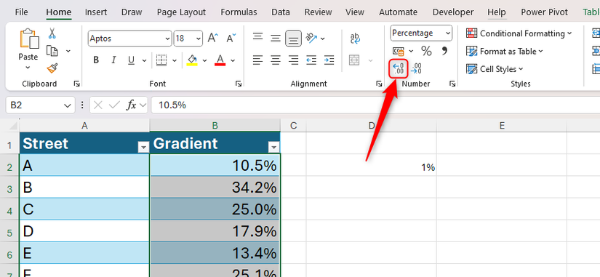Apply yellow fill color to cell
Image resolution: width=600 pixels, height=277 pixels.
(192, 60)
